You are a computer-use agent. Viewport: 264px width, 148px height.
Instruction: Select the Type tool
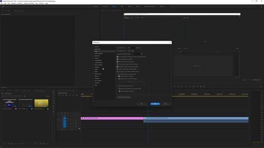pos(54,114)
